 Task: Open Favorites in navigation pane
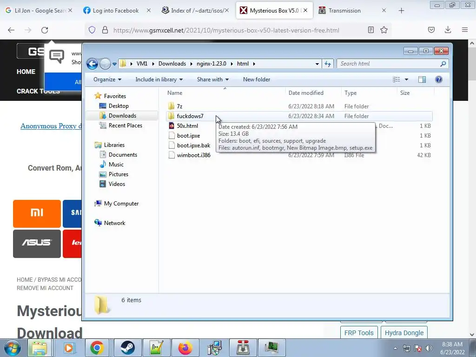(x=115, y=96)
